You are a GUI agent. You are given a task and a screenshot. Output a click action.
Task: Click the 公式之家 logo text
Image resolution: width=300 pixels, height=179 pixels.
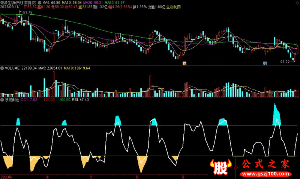(265, 164)
